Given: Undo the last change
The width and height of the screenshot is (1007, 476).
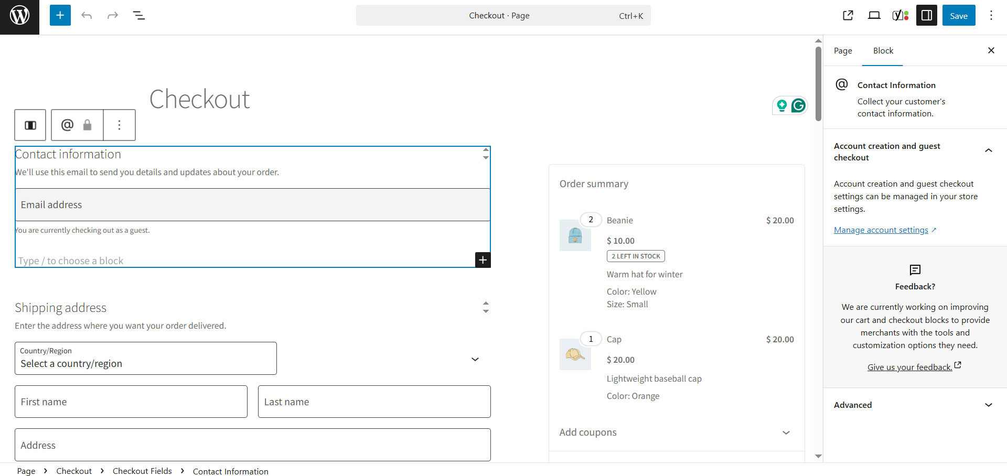Looking at the screenshot, I should [x=87, y=15].
